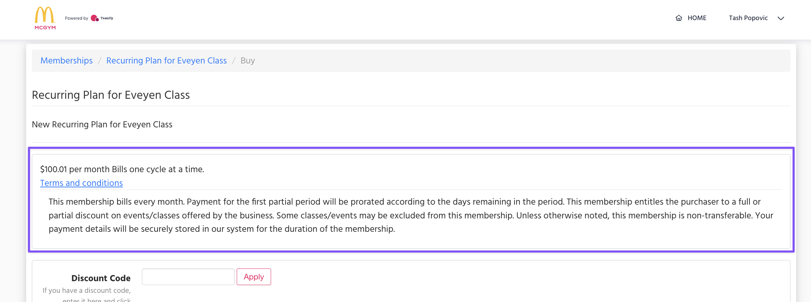Click the McGym golden arches logo
Viewport: 811px width, 302px height.
tap(45, 15)
